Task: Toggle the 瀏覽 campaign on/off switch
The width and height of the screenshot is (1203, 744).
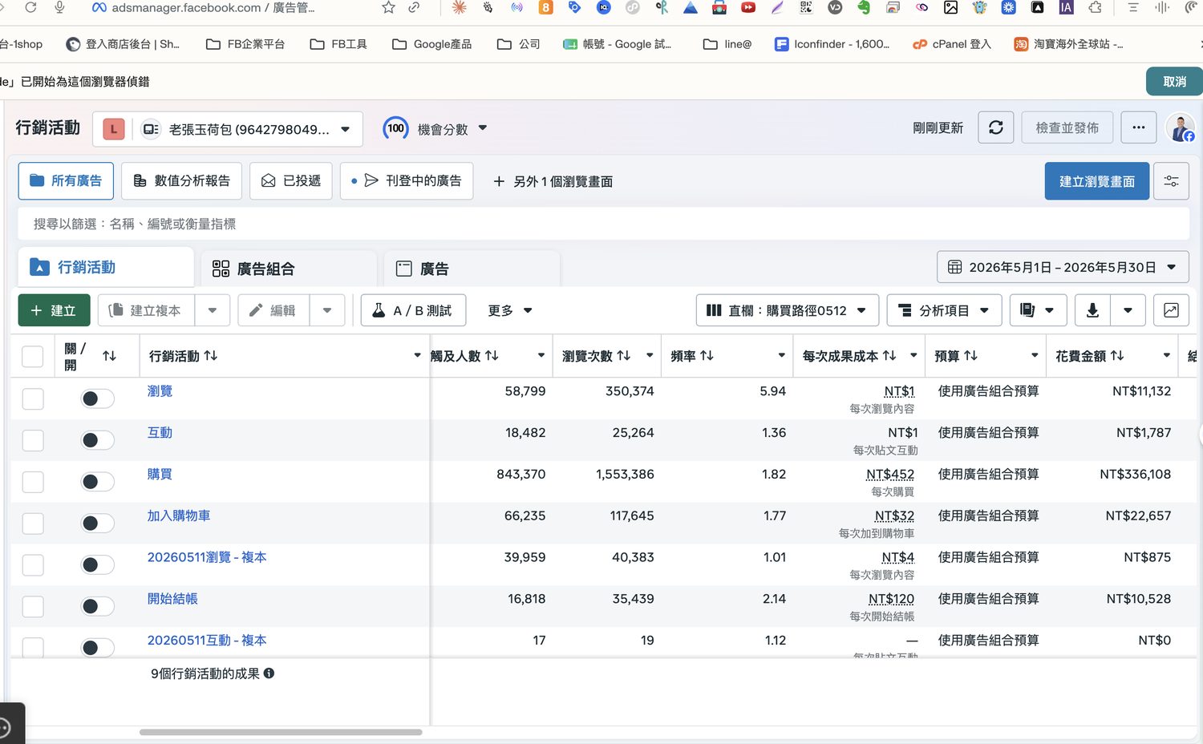Action: click(98, 398)
